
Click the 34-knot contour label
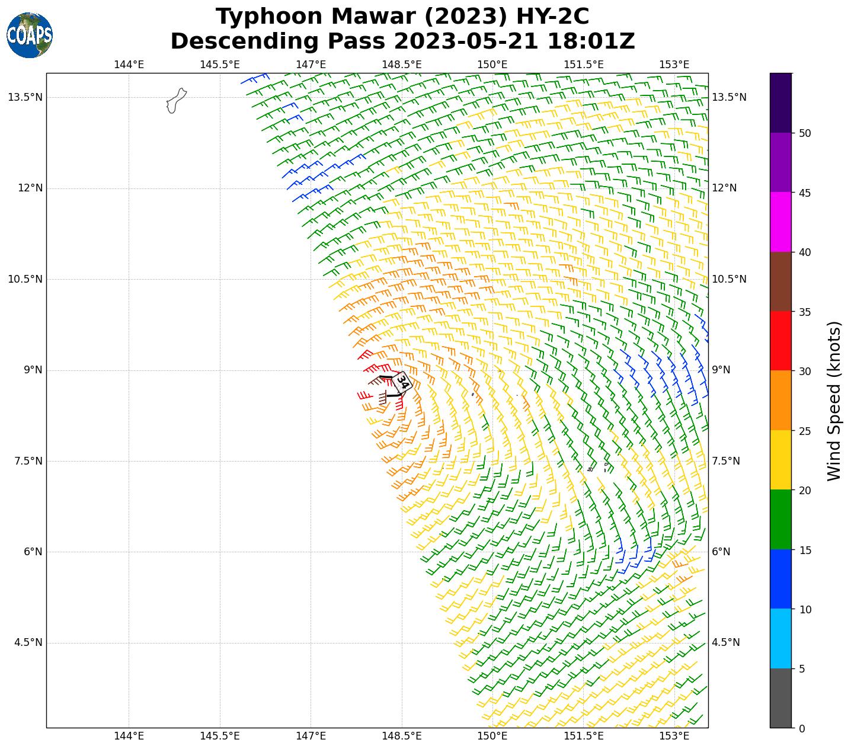coord(403,382)
